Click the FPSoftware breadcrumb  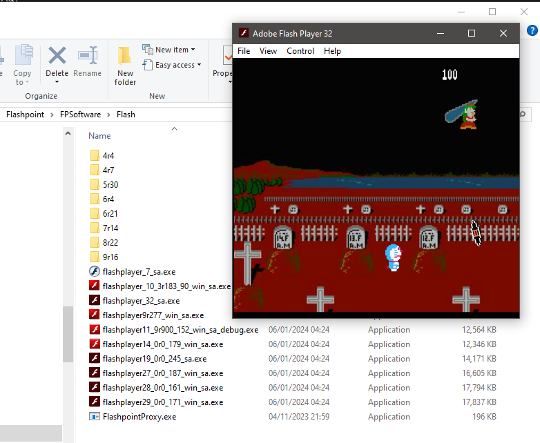80,115
